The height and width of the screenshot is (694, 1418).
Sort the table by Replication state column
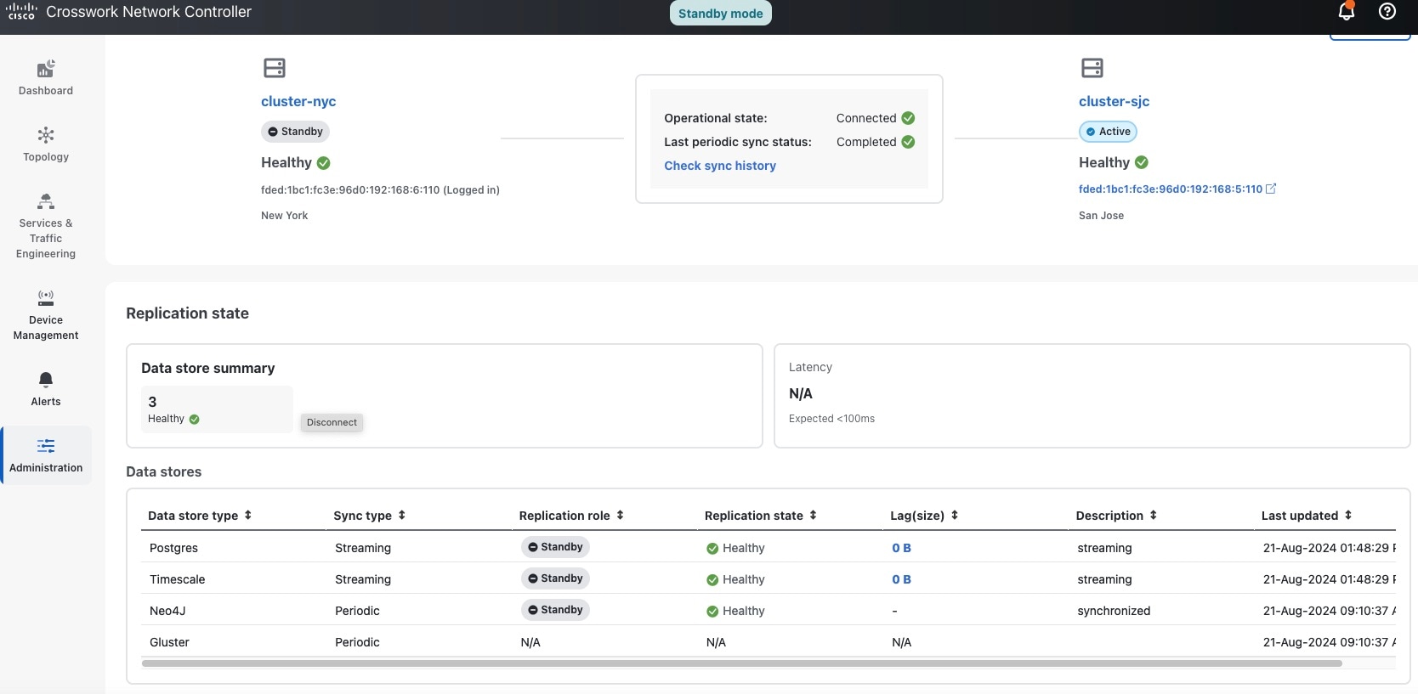coord(813,515)
